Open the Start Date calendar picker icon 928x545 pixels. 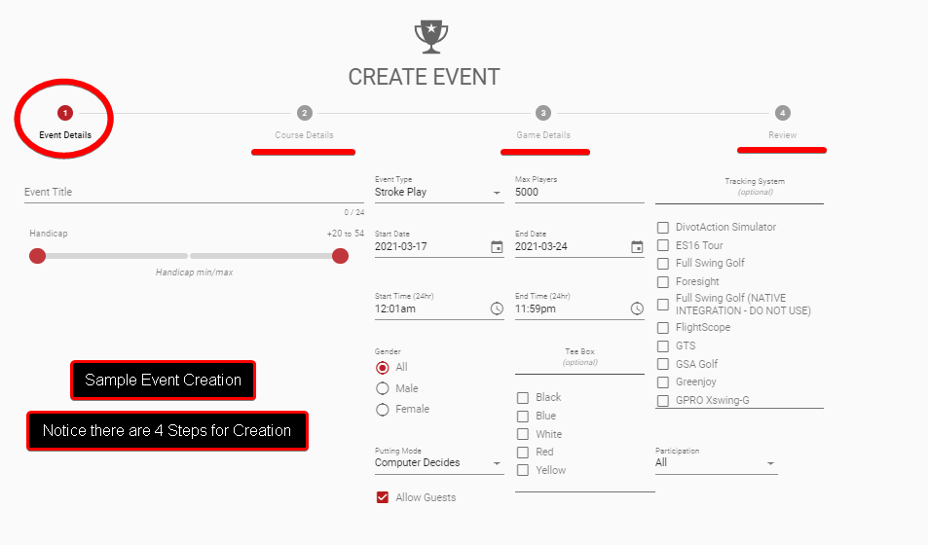coord(497,247)
